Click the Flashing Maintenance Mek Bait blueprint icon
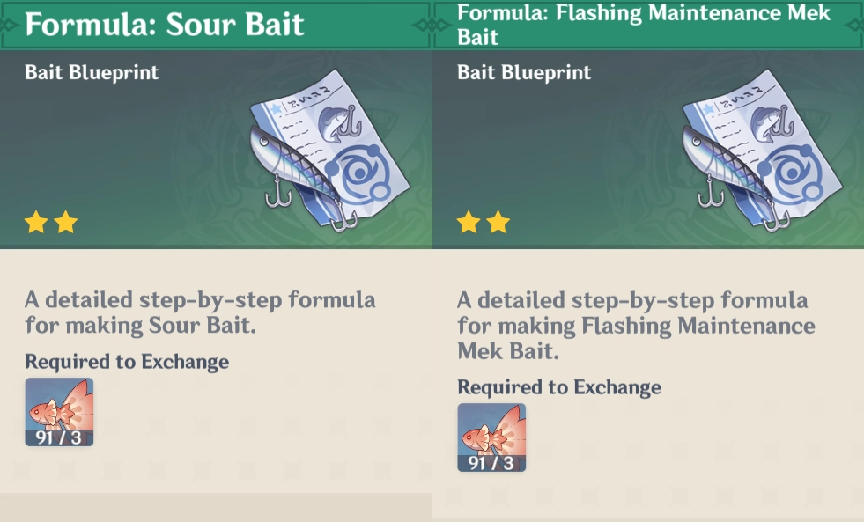Screen dimensions: 864x522 tap(762, 150)
